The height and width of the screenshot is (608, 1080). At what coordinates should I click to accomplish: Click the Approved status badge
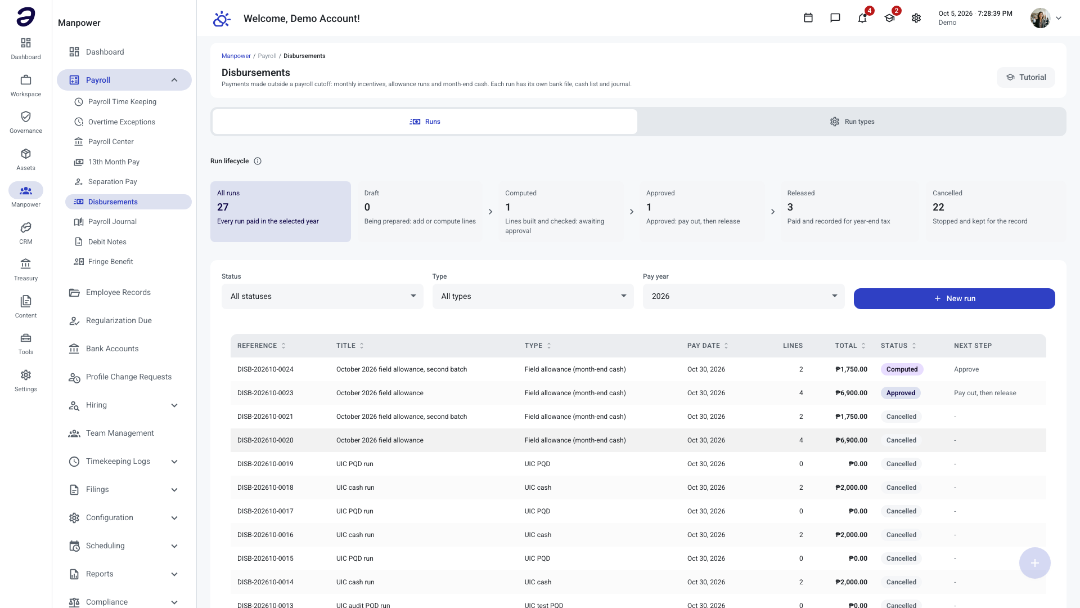click(901, 393)
